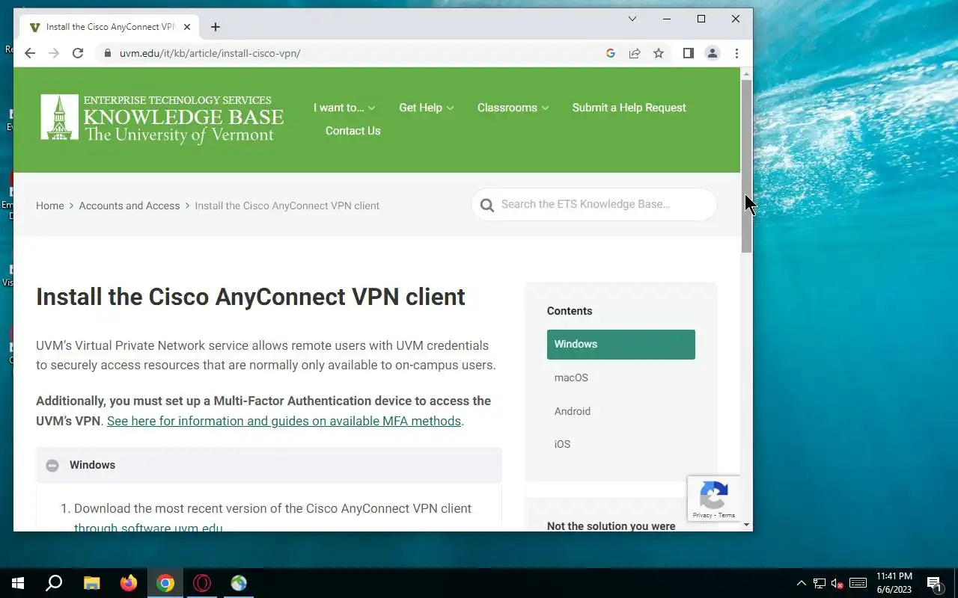
Task: Click the browser back arrow
Action: [30, 53]
